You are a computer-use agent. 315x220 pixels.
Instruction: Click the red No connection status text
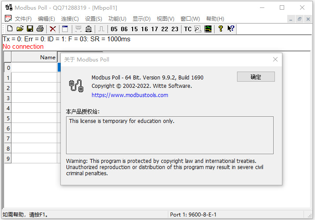tap(23, 47)
